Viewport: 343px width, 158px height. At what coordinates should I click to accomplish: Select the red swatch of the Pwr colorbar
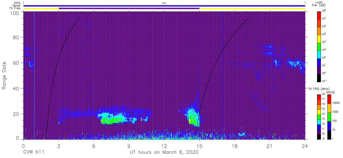[319, 15]
